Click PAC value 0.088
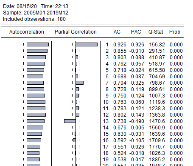Viewport: 193px width, 166px height. 137,57
